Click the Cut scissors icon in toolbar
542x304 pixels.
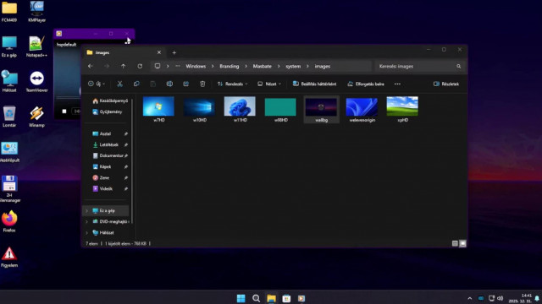pos(119,84)
